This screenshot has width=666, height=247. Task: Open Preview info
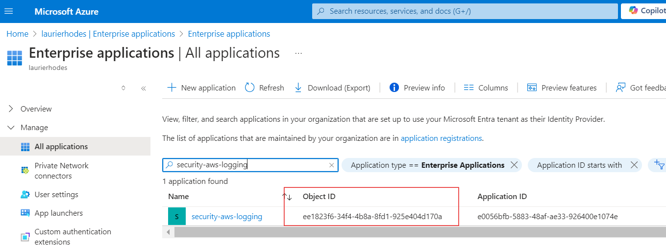(x=417, y=88)
